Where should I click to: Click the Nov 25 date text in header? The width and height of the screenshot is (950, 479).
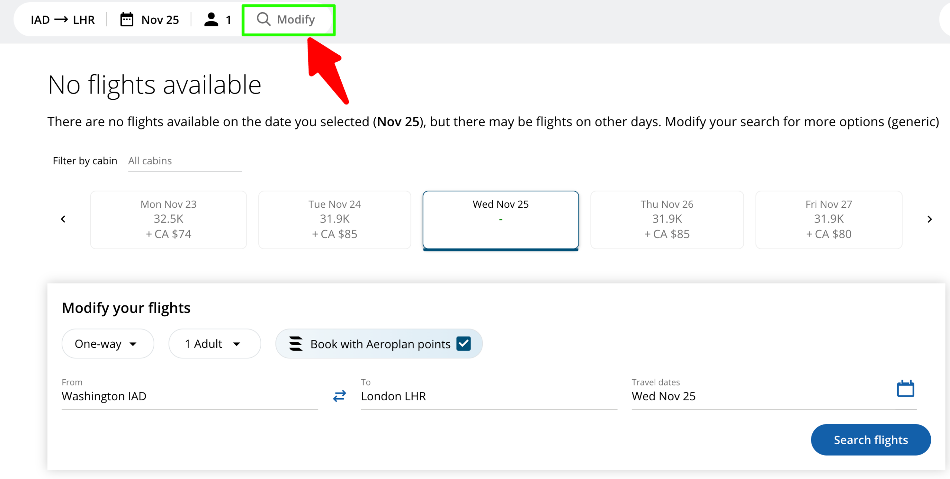click(x=160, y=20)
